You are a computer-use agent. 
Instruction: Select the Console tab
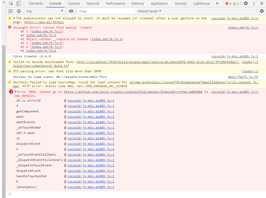point(55,3)
